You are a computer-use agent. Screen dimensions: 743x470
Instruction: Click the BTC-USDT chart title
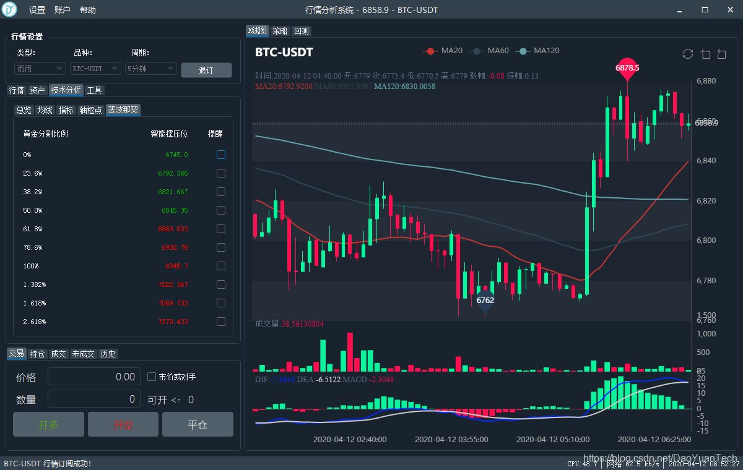pyautogui.click(x=284, y=52)
